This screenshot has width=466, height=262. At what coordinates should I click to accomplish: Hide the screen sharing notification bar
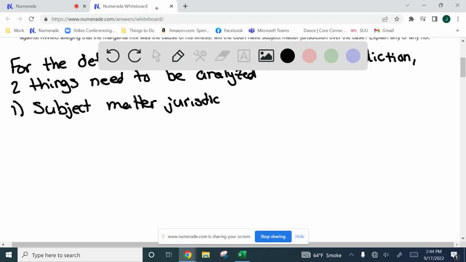[x=299, y=237]
